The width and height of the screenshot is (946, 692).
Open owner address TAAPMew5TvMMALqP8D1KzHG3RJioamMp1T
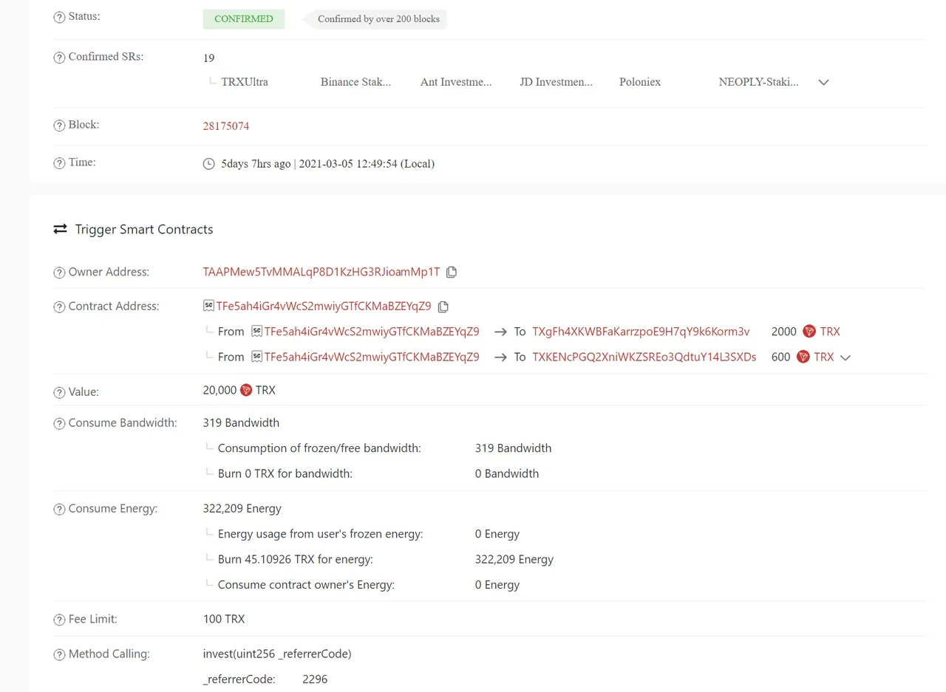click(x=321, y=272)
